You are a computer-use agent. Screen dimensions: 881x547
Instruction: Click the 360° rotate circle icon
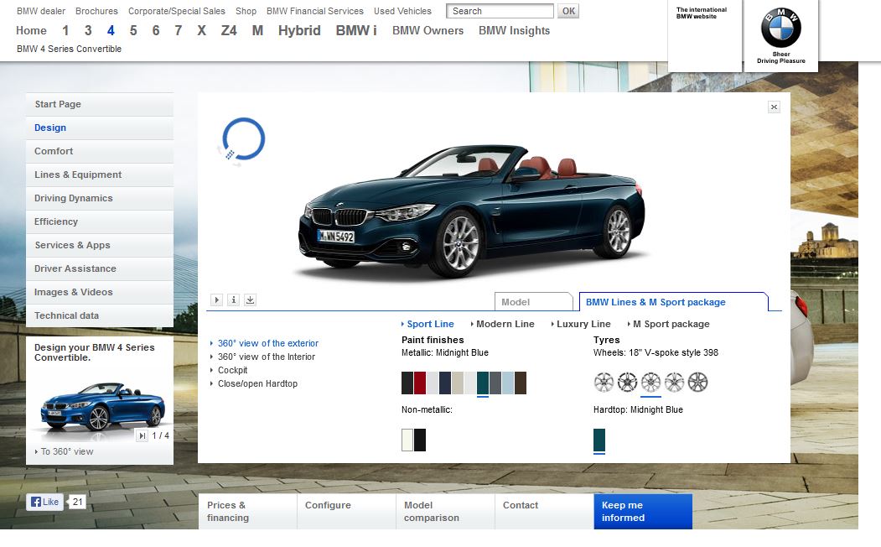243,139
